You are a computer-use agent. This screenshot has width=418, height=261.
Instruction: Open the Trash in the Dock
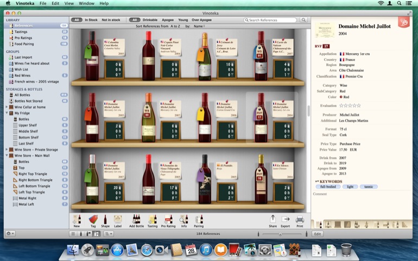click(x=346, y=250)
